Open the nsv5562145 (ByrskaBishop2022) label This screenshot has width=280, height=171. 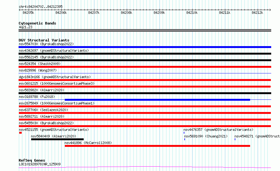(x=46, y=57)
